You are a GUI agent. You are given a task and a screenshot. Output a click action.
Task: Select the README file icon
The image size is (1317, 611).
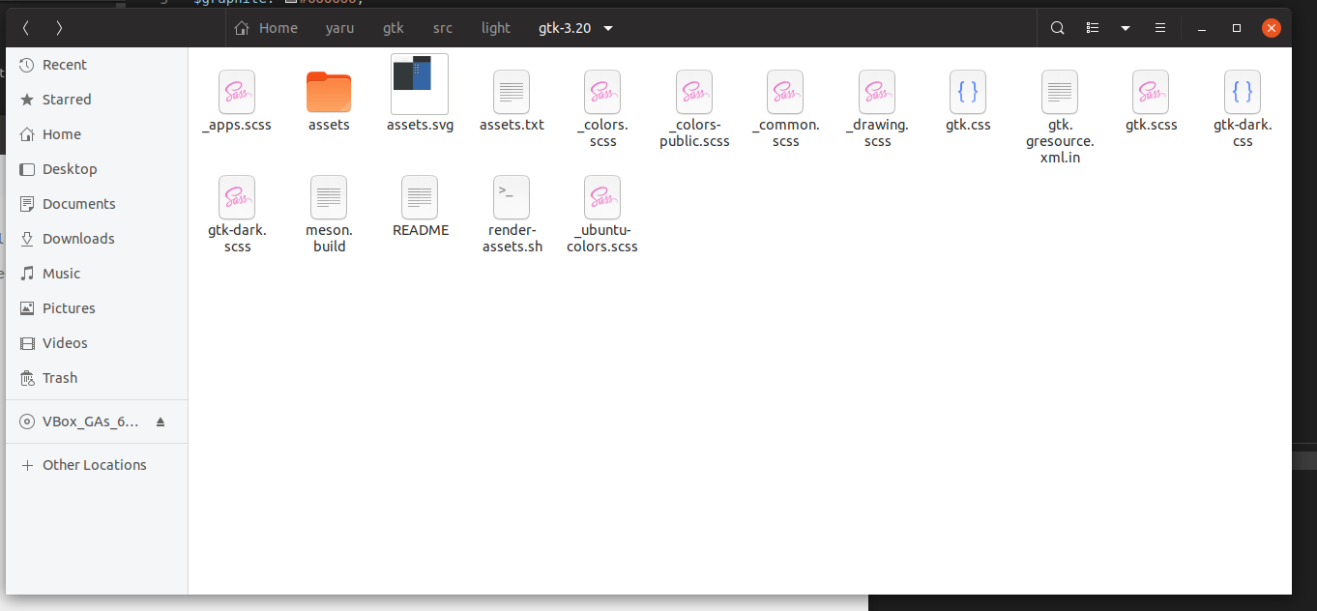coord(420,197)
